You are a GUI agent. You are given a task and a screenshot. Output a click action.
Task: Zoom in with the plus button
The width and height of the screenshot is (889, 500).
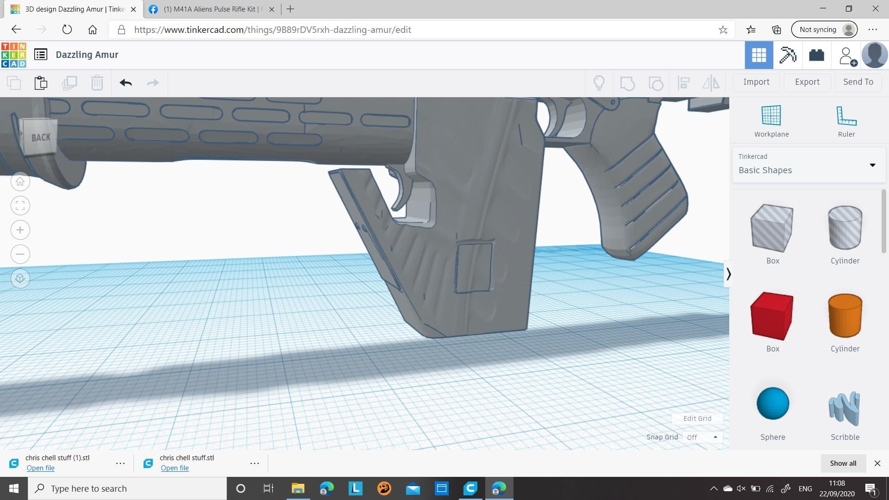(20, 230)
